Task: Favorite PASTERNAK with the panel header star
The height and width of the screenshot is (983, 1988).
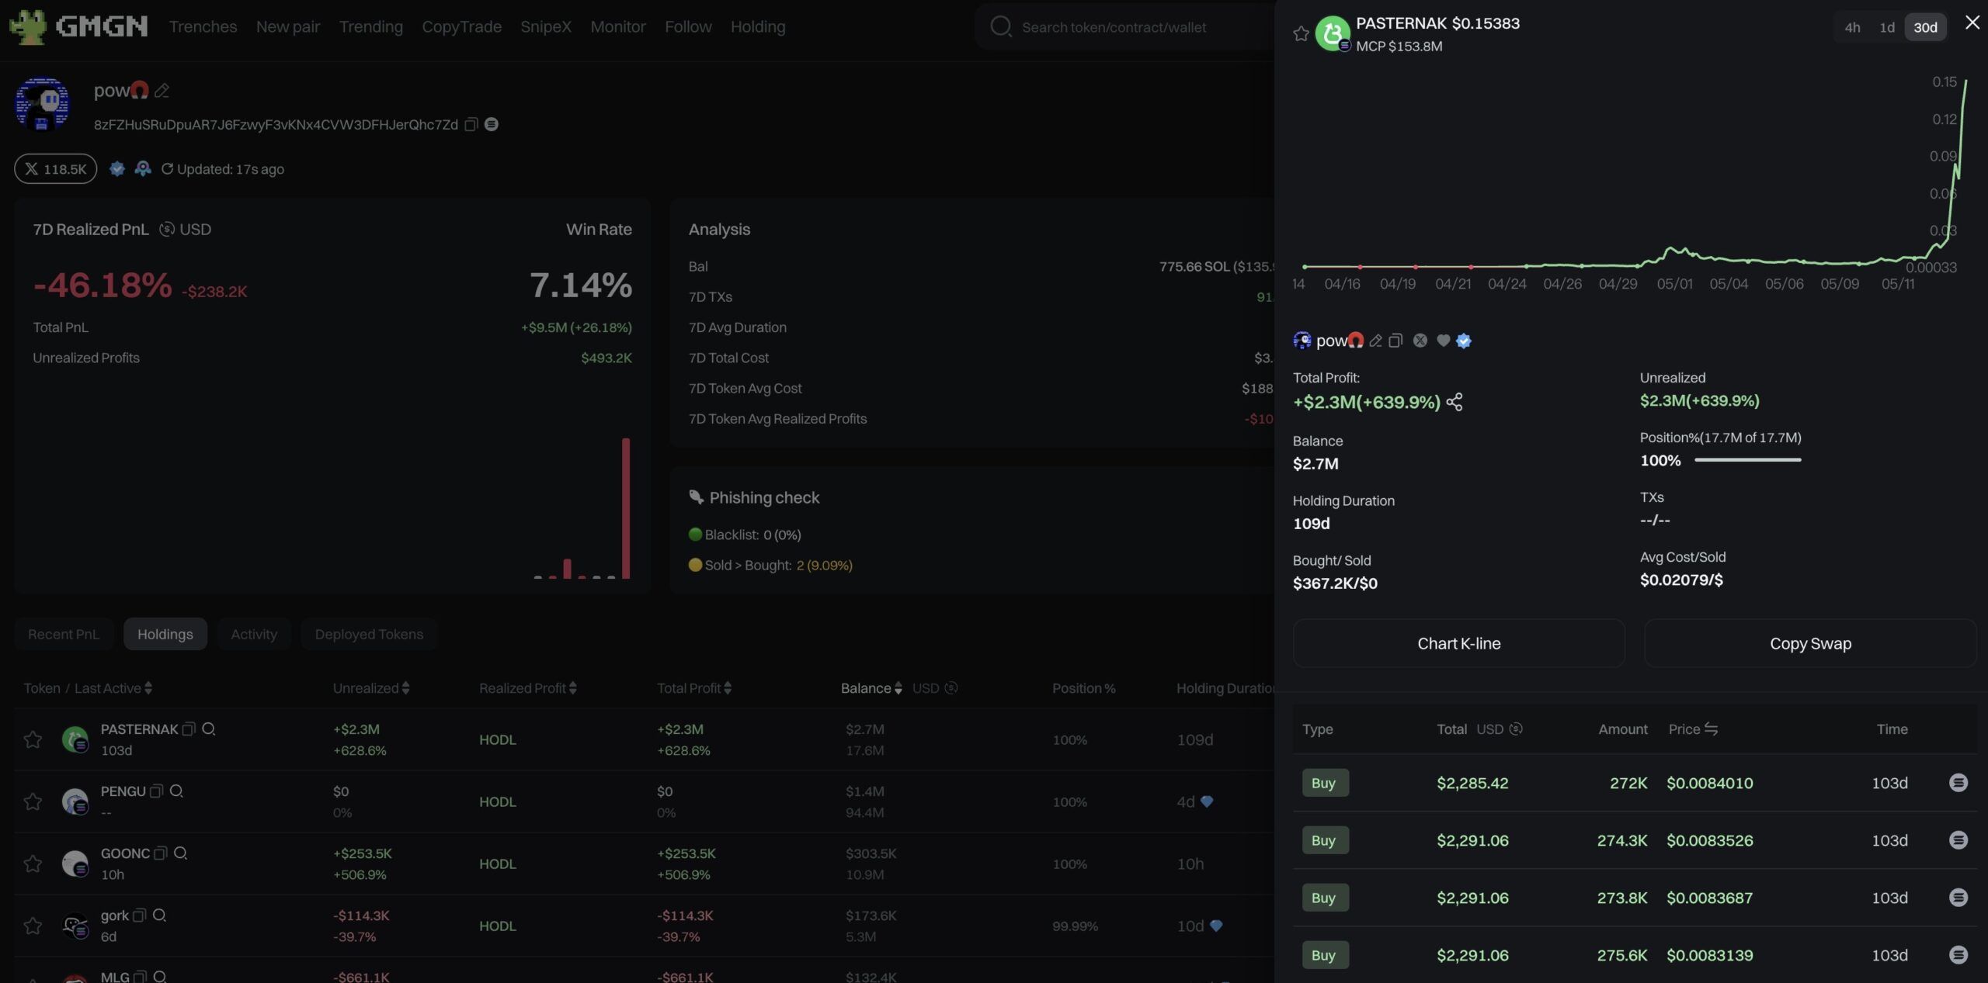Action: tap(1301, 33)
